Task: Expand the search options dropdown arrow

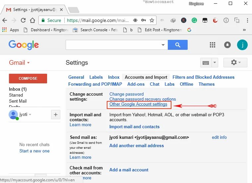Action: click(x=163, y=45)
